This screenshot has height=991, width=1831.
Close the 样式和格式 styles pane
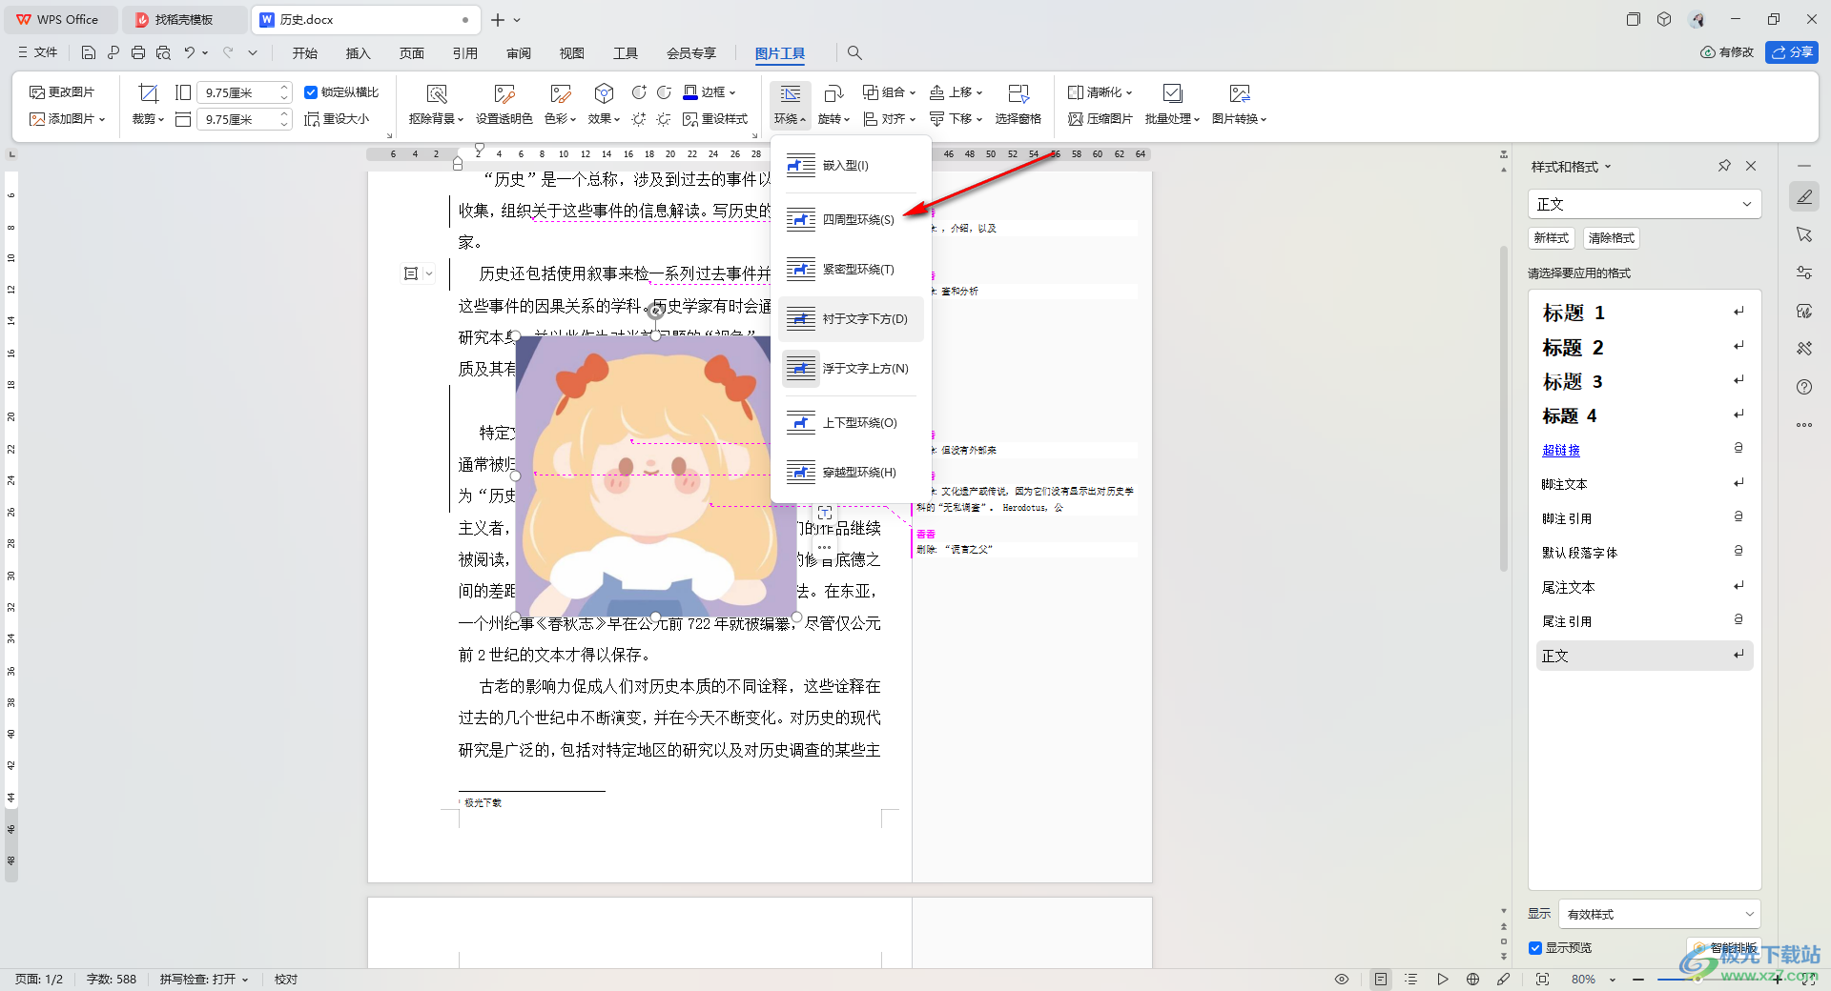[1751, 166]
